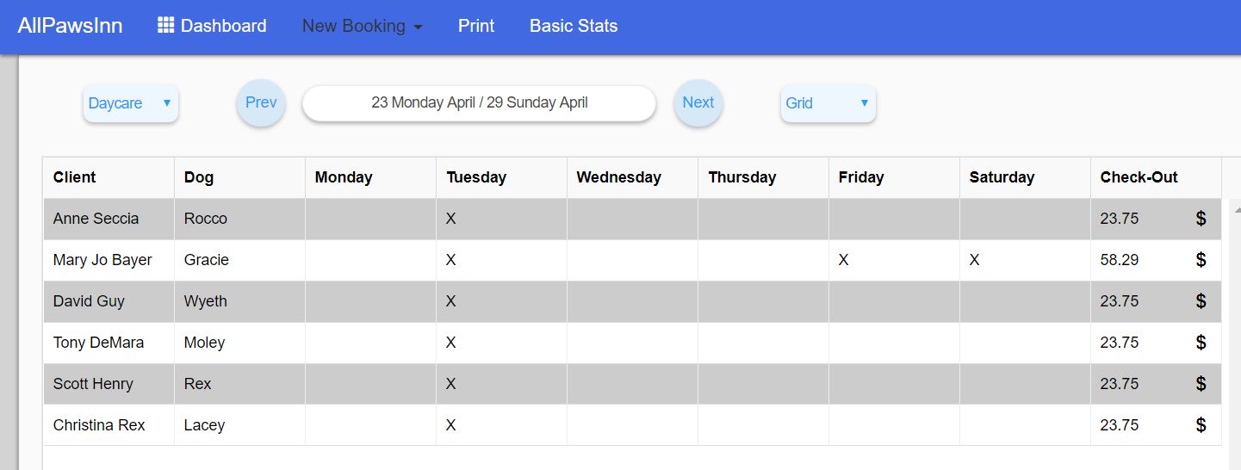Toggle Rocco's Tuesday attendance X

[450, 219]
